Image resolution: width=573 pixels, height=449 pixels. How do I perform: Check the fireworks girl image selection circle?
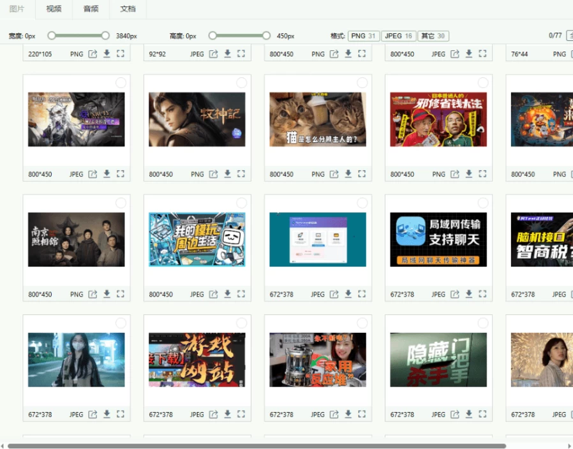tap(570, 323)
